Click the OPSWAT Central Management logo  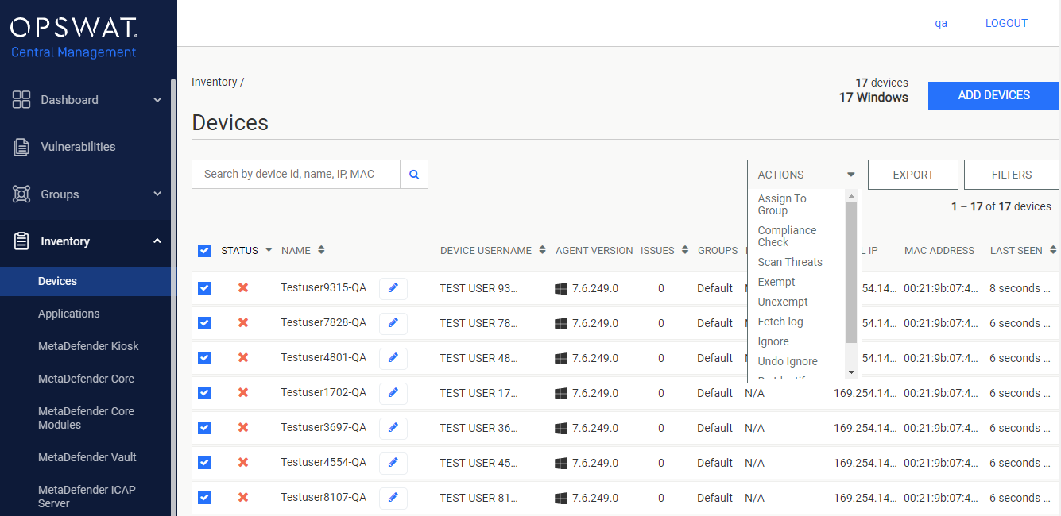point(74,39)
